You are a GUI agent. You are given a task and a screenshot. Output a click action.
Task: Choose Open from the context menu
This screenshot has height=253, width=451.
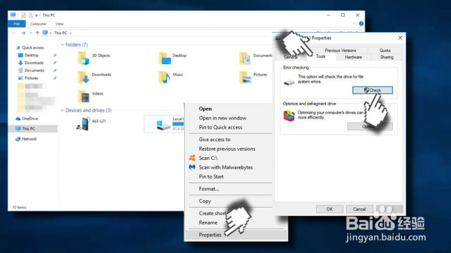(206, 109)
